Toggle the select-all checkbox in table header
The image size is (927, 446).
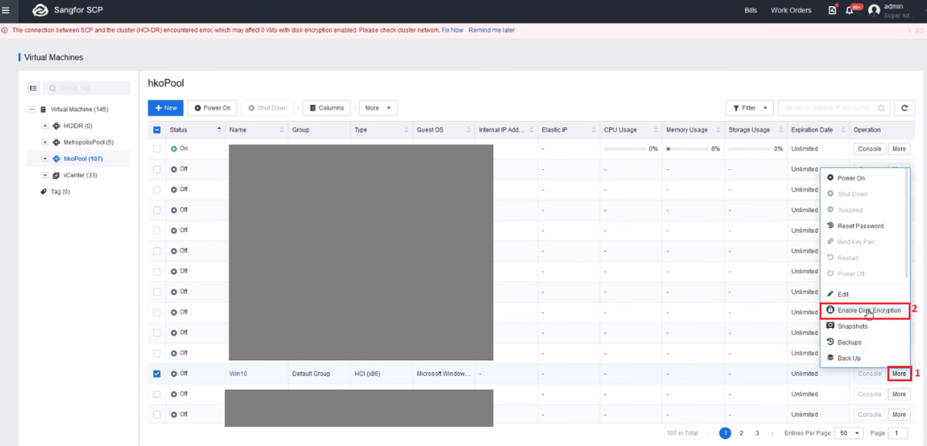(x=156, y=130)
